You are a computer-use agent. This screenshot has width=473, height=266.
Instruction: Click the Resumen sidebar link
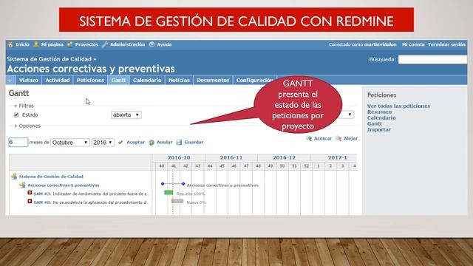pyautogui.click(x=379, y=112)
